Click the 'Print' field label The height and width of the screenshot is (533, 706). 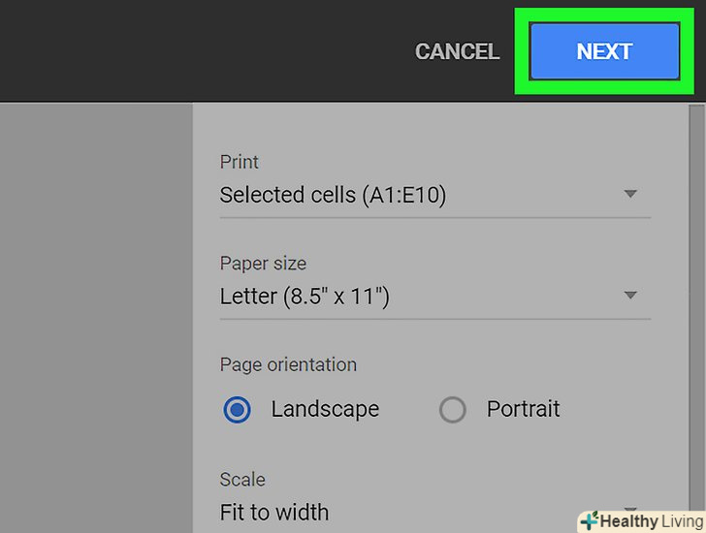click(x=240, y=162)
